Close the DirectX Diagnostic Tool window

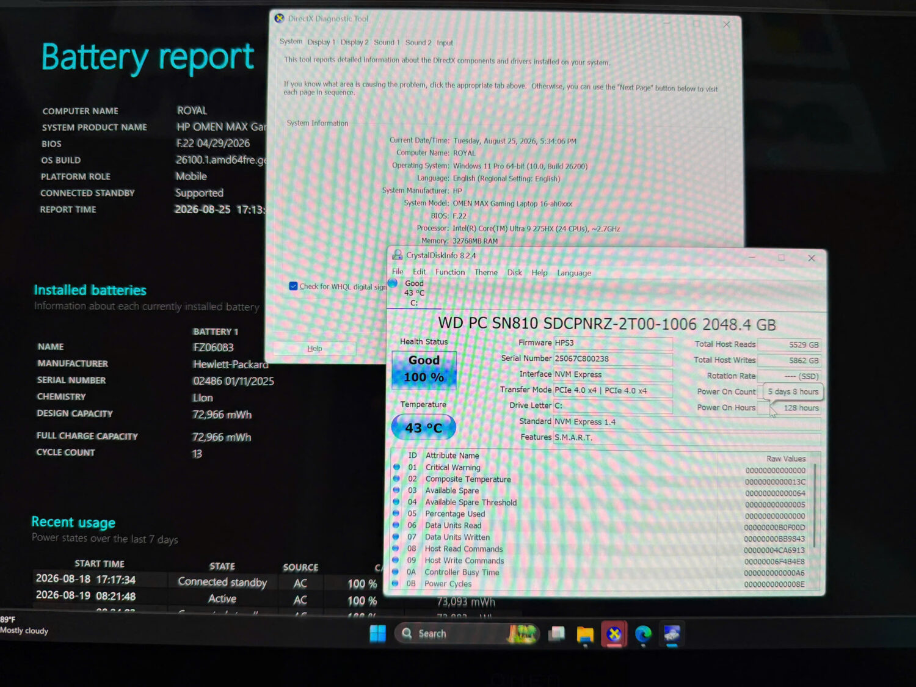point(726,24)
